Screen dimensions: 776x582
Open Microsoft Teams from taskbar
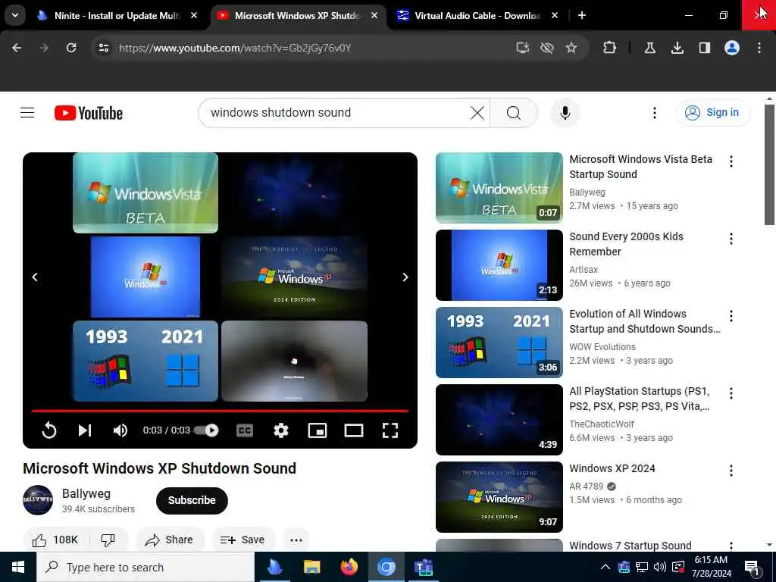424,567
